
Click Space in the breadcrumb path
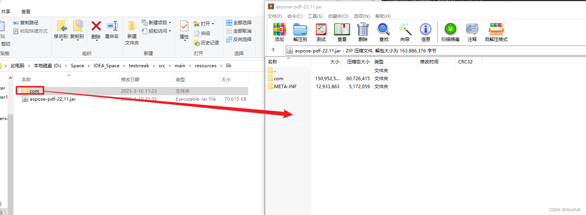pos(77,66)
